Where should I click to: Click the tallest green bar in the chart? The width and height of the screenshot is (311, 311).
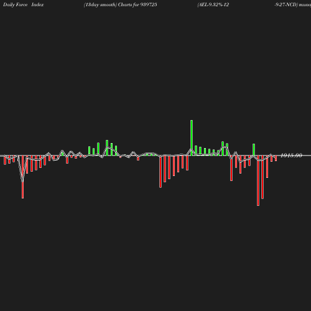[192, 137]
